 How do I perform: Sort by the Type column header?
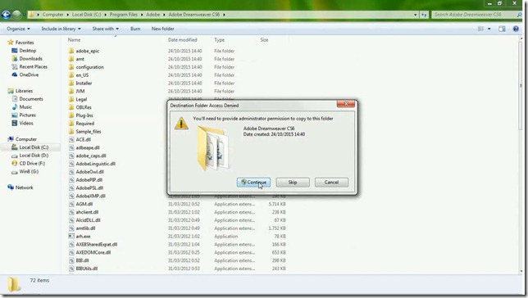pyautogui.click(x=219, y=40)
